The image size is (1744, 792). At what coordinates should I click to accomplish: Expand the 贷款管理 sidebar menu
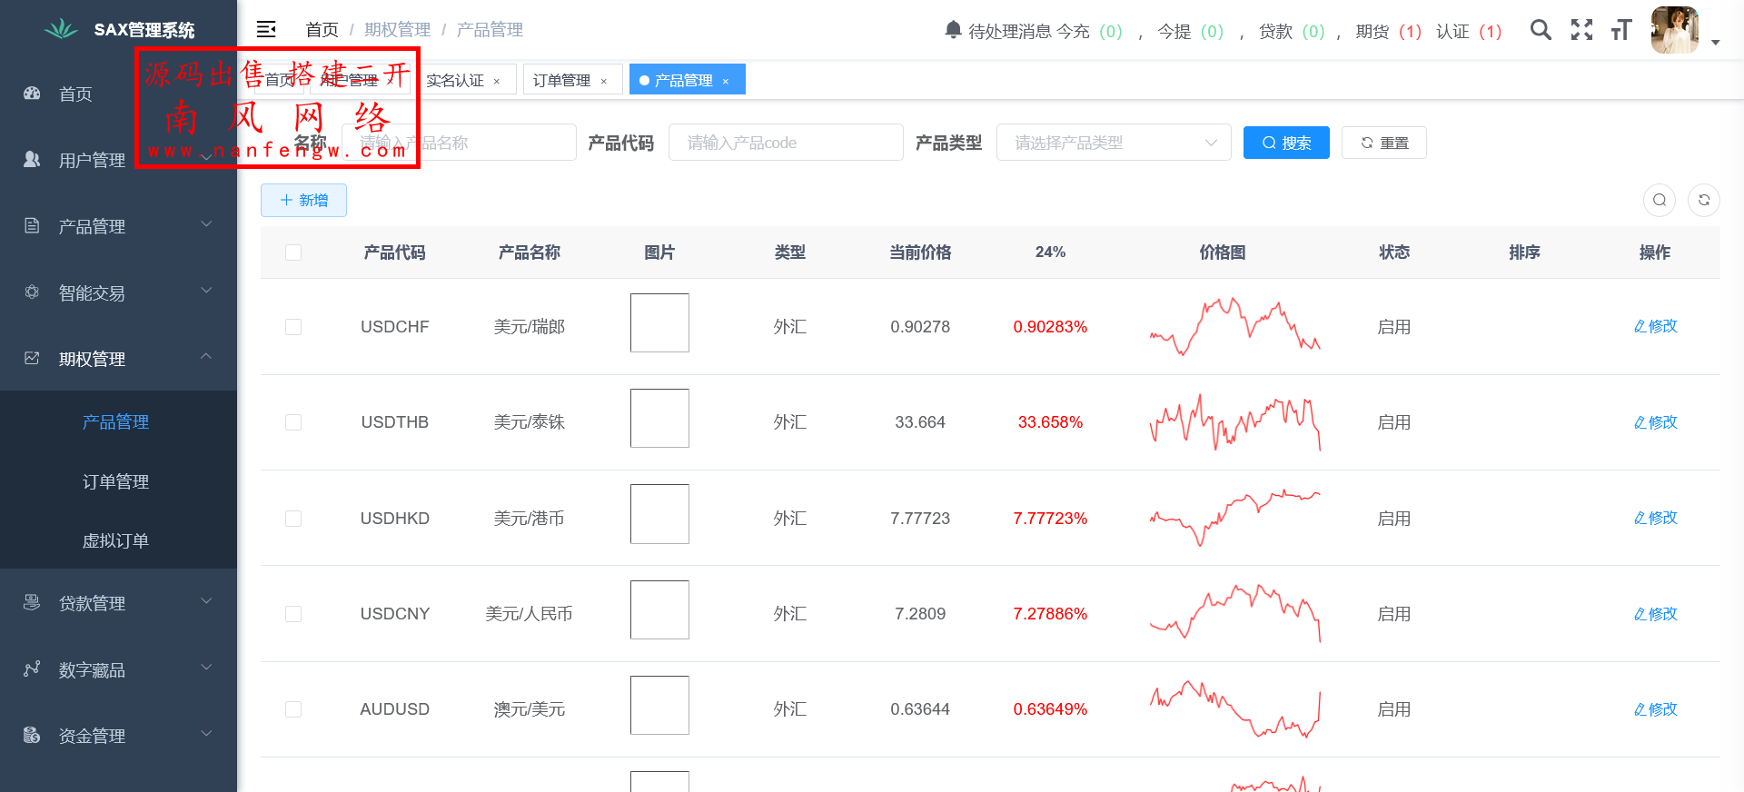pyautogui.click(x=118, y=603)
